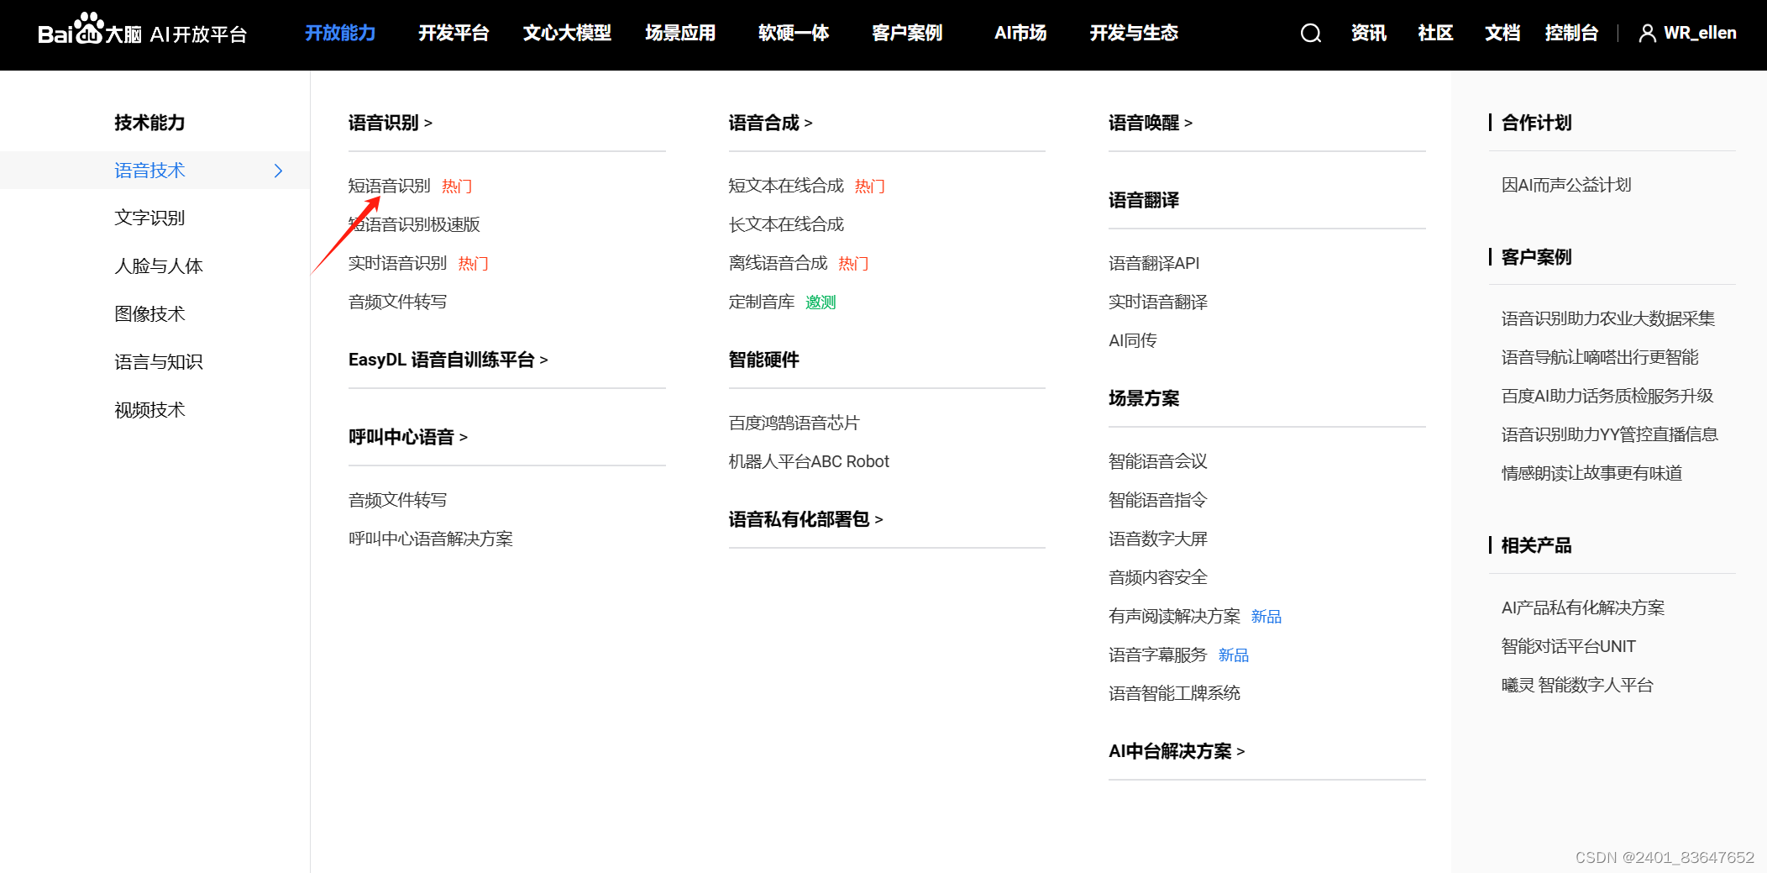Click 音频文件转写 under 语音识别
Image resolution: width=1767 pixels, height=873 pixels.
click(398, 302)
